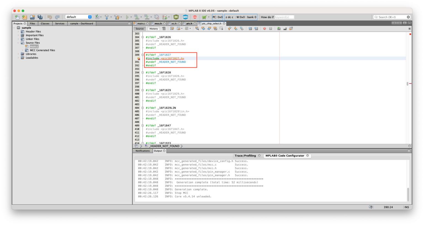Switch to the mcc.h editor tab

click(158, 24)
